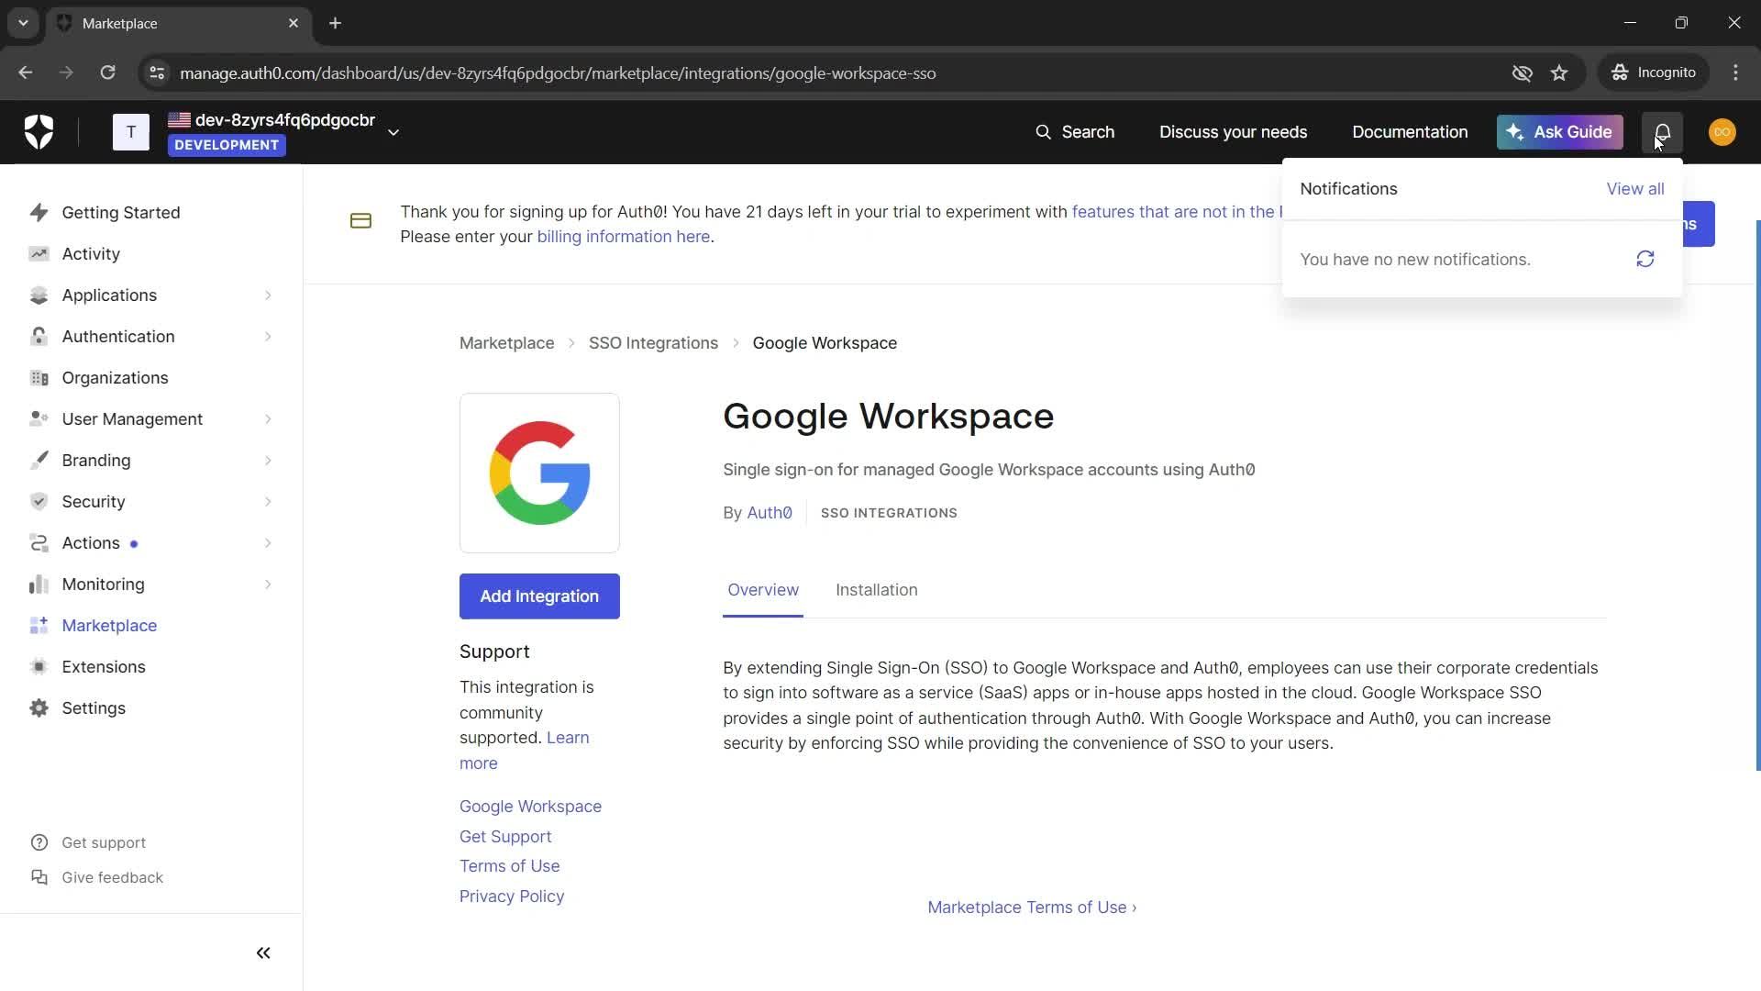This screenshot has width=1761, height=991.
Task: Expand the User Management submenu arrow
Action: (x=268, y=419)
